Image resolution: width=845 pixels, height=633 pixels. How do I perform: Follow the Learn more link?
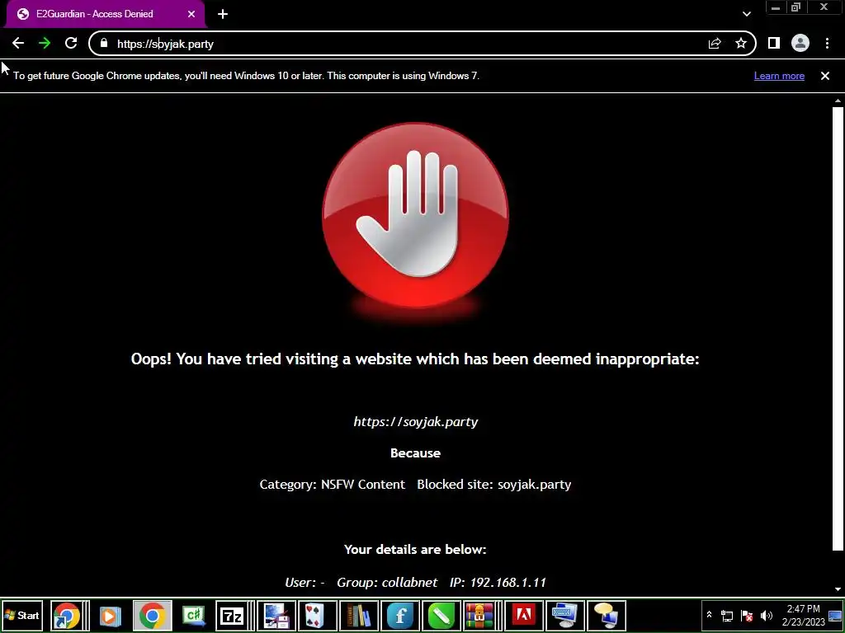pyautogui.click(x=779, y=76)
